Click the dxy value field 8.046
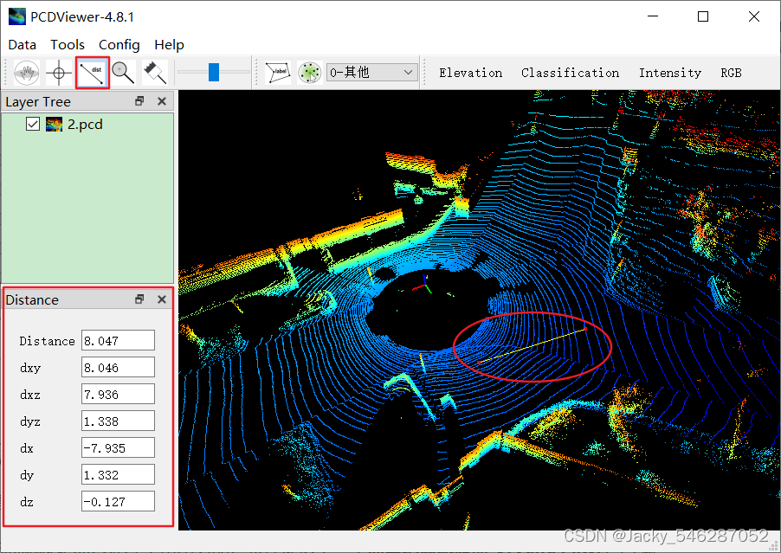The image size is (781, 553). [118, 368]
